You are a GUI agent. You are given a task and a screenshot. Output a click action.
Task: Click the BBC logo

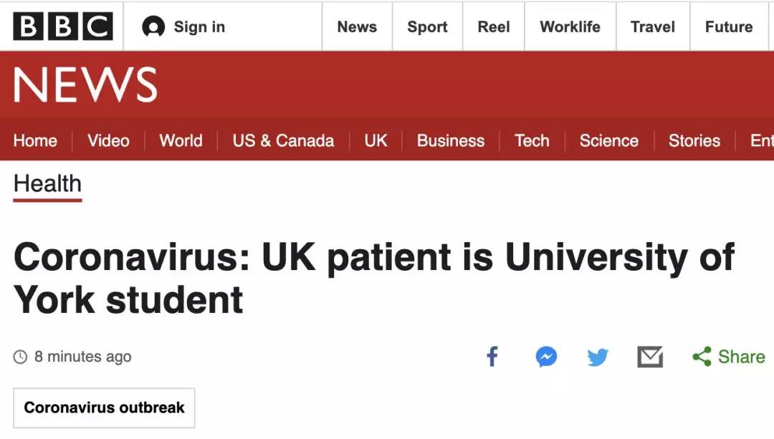(x=62, y=26)
